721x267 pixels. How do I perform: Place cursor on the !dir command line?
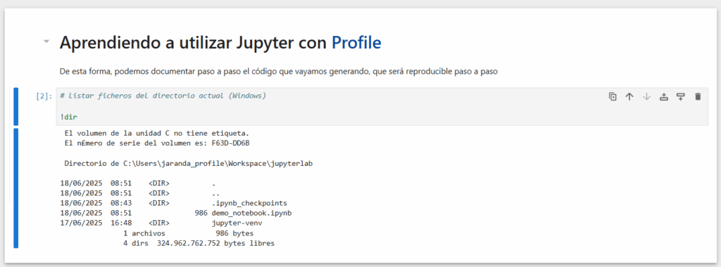click(68, 117)
